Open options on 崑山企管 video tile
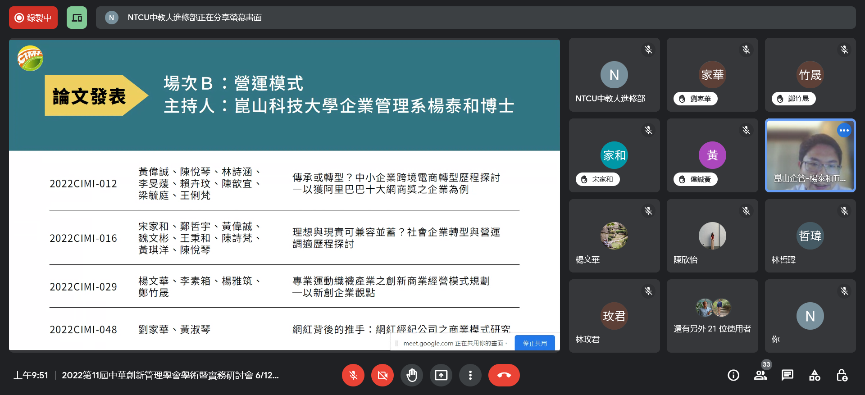 [844, 131]
